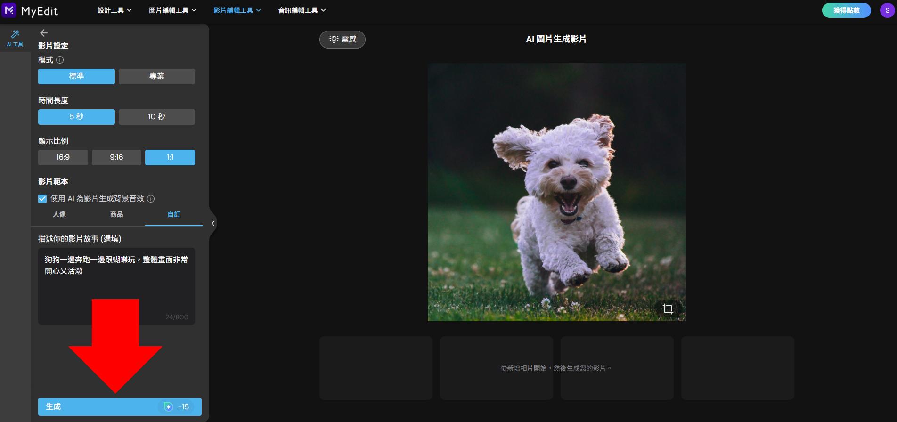The height and width of the screenshot is (422, 897).
Task: Switch to the 自訂 template tab
Action: click(174, 214)
